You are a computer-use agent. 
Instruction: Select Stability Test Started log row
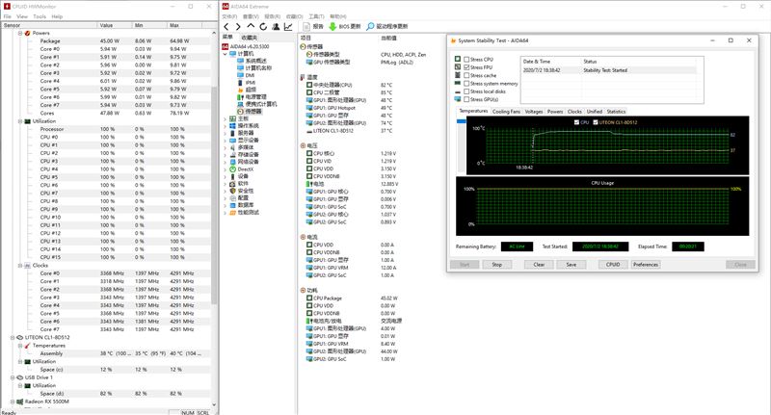608,70
